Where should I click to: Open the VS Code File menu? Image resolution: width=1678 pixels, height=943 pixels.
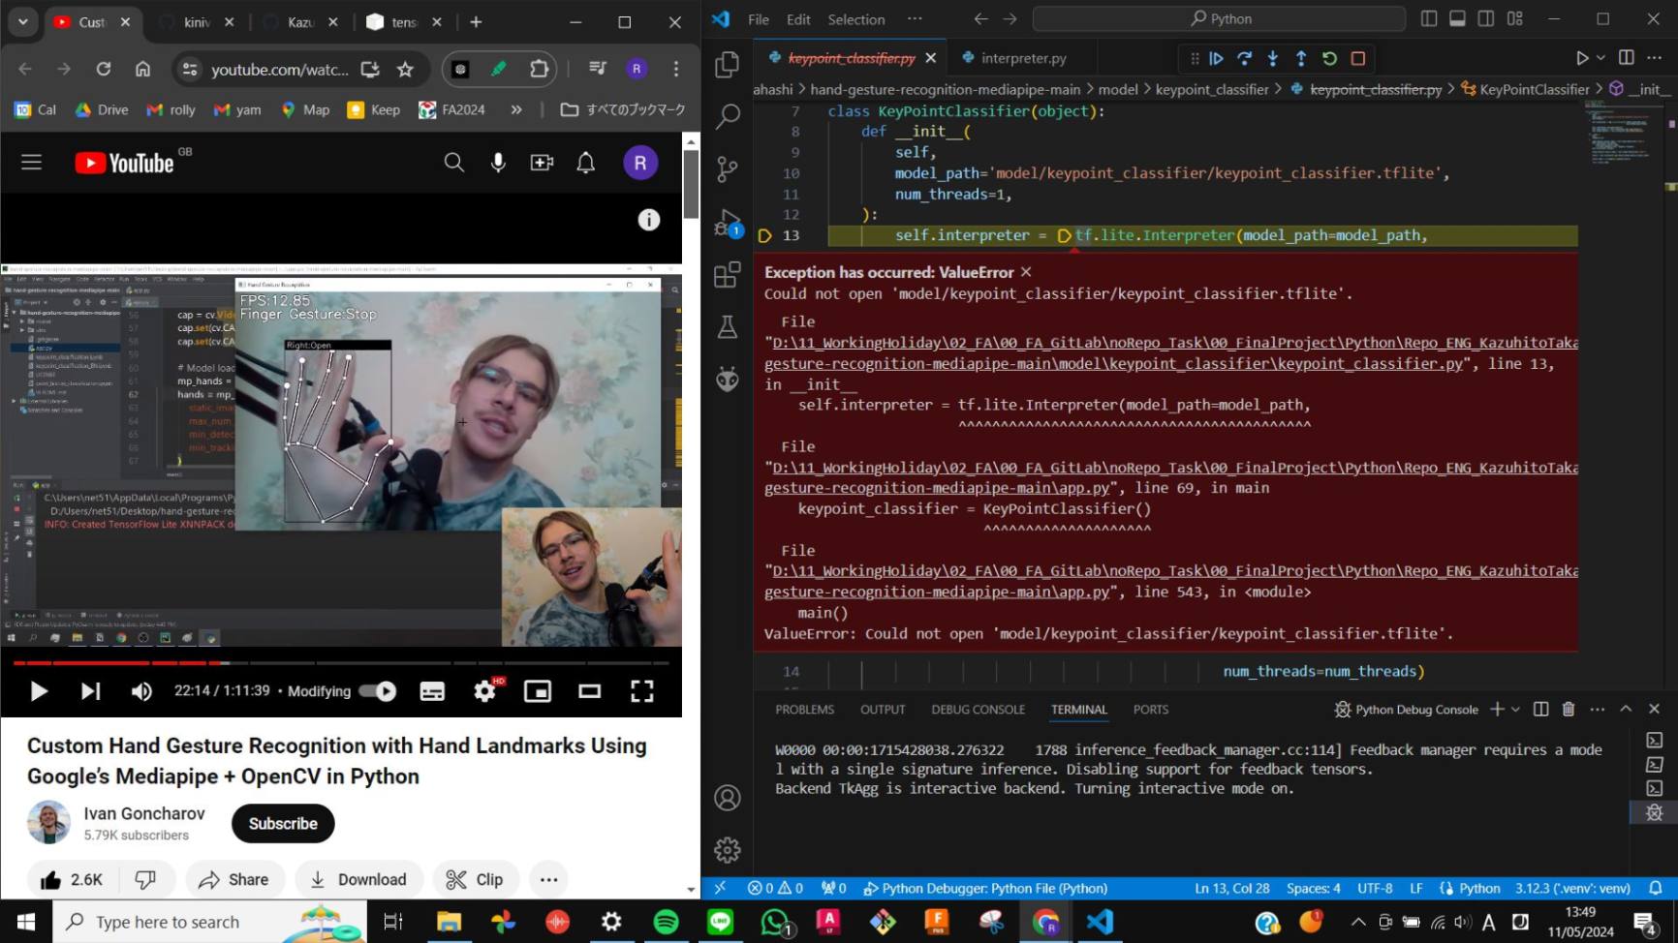coord(759,18)
